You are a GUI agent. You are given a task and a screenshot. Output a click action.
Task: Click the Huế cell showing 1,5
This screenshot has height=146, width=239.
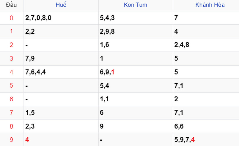click(x=61, y=113)
